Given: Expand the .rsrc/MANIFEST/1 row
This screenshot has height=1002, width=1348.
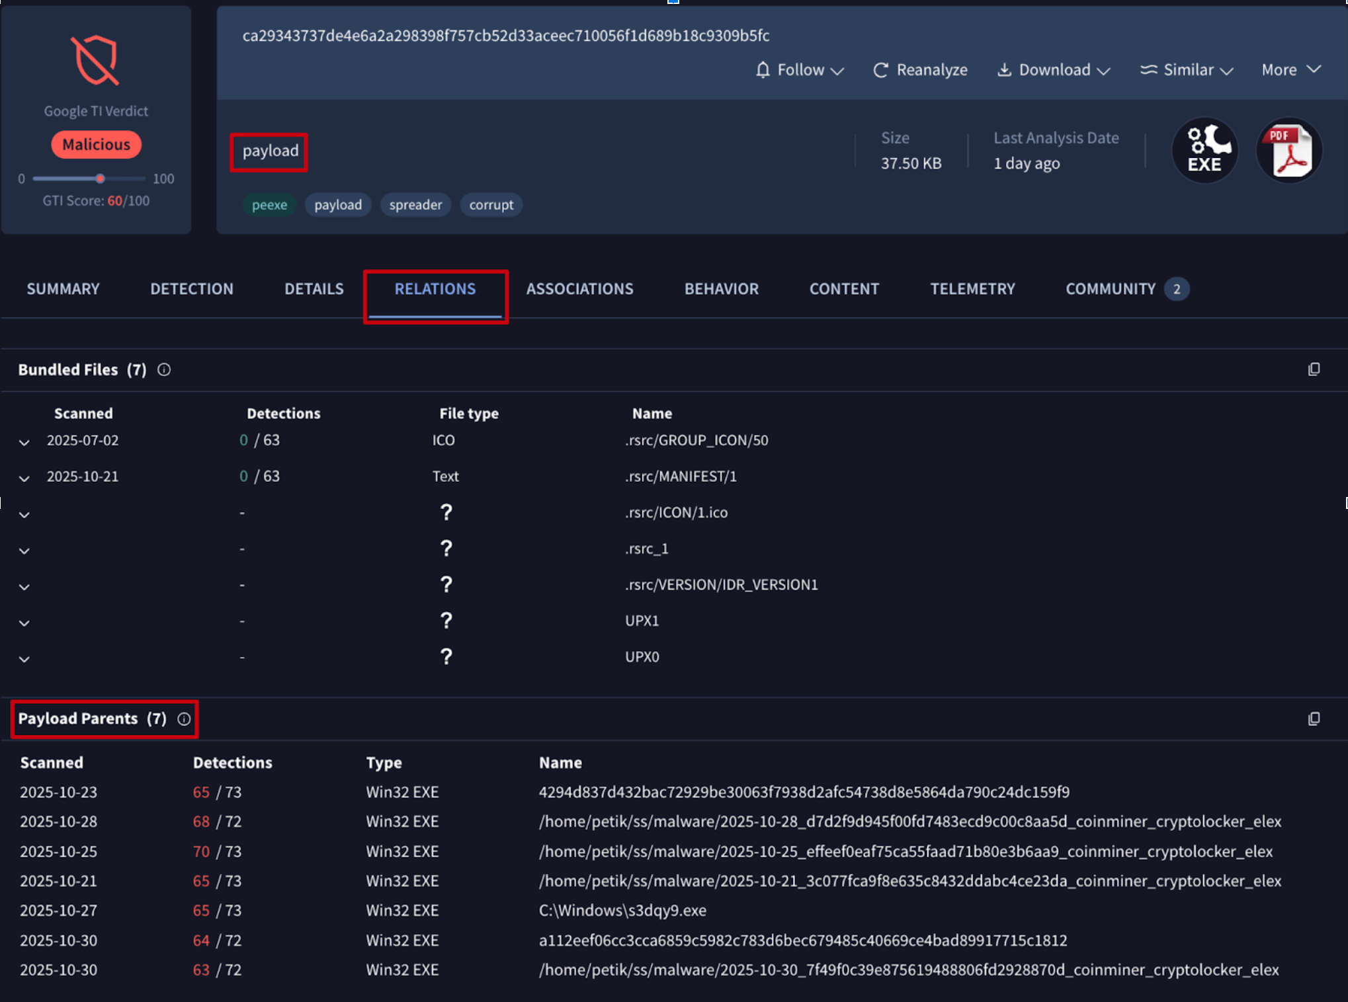Looking at the screenshot, I should pyautogui.click(x=24, y=478).
